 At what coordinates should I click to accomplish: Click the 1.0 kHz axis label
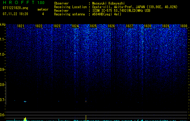click(x=2, y=54)
